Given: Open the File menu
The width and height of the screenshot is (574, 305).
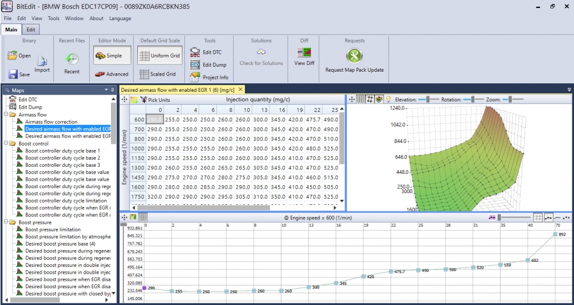Looking at the screenshot, I should 8,18.
